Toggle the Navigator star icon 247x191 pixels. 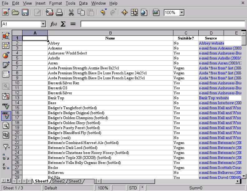point(124,12)
